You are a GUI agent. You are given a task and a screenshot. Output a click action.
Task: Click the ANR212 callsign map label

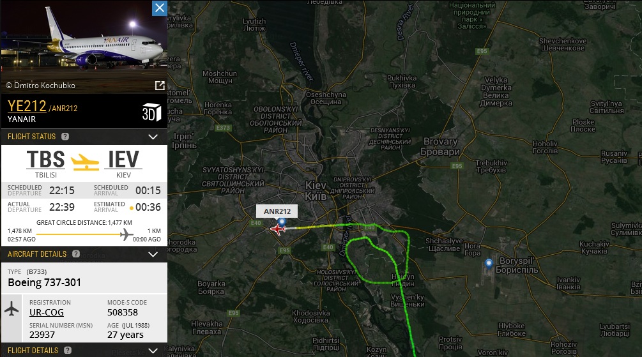coord(277,211)
